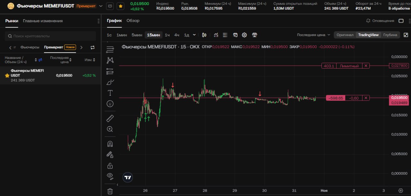Activate the zoom in tool
The image size is (411, 196).
(x=110, y=129)
